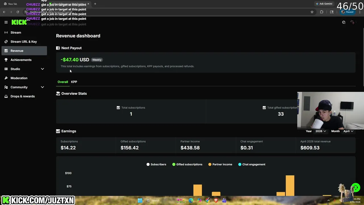This screenshot has width=364, height=205.
Task: Click the Stream URL & Key link icon
Action: pyautogui.click(x=6, y=42)
